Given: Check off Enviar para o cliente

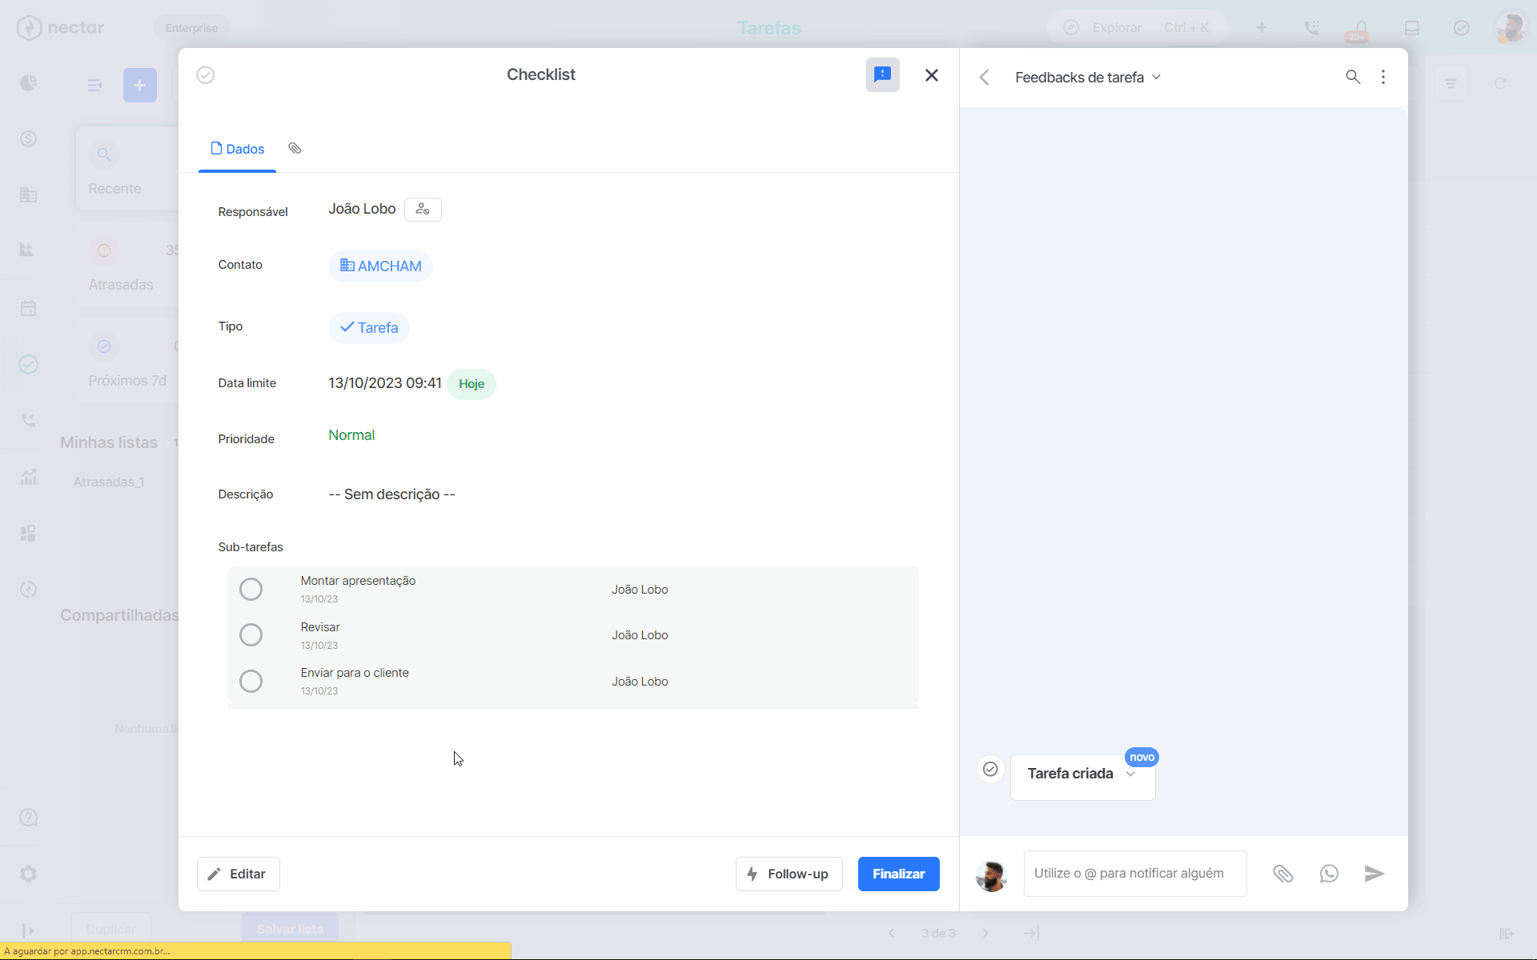Looking at the screenshot, I should click(x=251, y=682).
